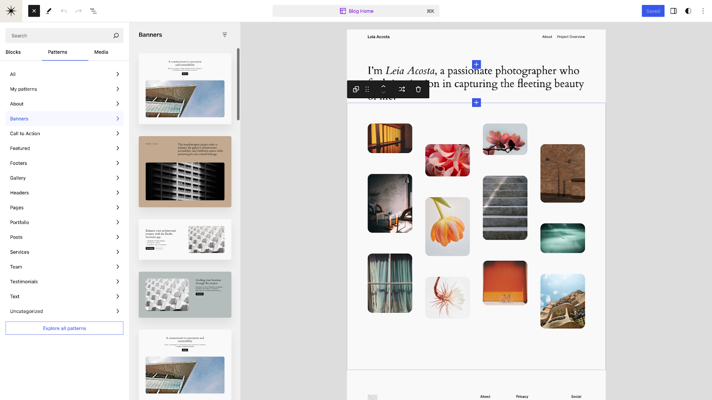Click the Explore all patterns button
The image size is (712, 400).
pyautogui.click(x=64, y=328)
